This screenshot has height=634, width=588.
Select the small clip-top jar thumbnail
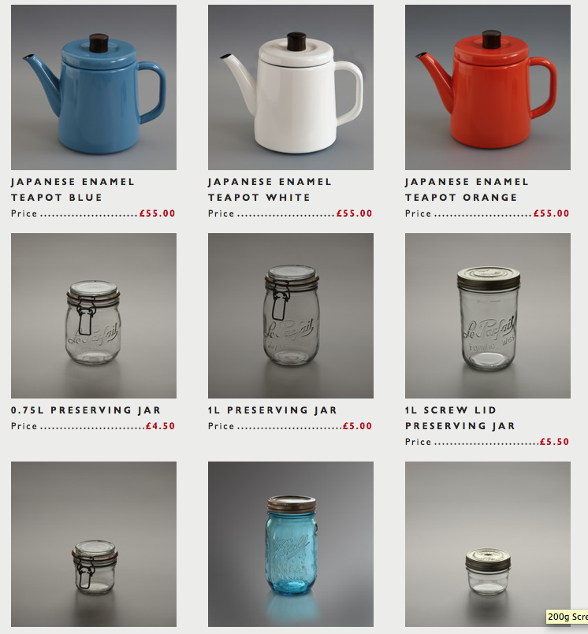pyautogui.click(x=94, y=544)
